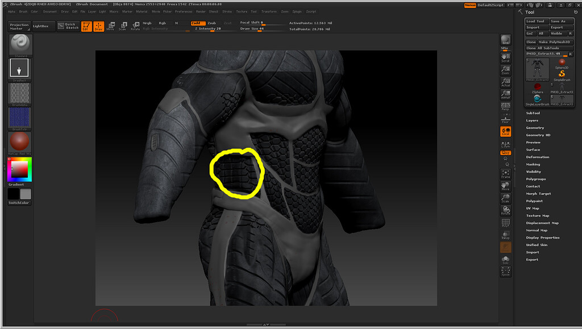Select the Scale icon in the top toolbar

tap(124, 25)
